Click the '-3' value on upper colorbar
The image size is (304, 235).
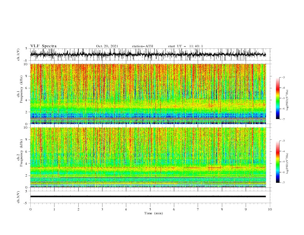[283, 77]
